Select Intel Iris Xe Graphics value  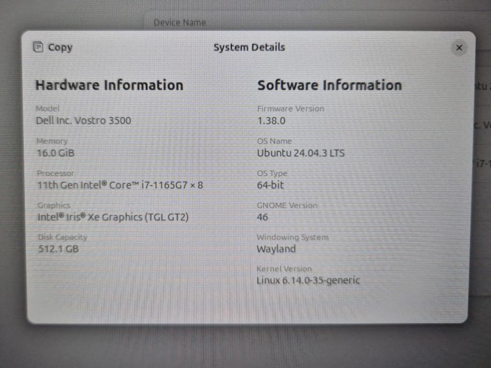click(113, 217)
